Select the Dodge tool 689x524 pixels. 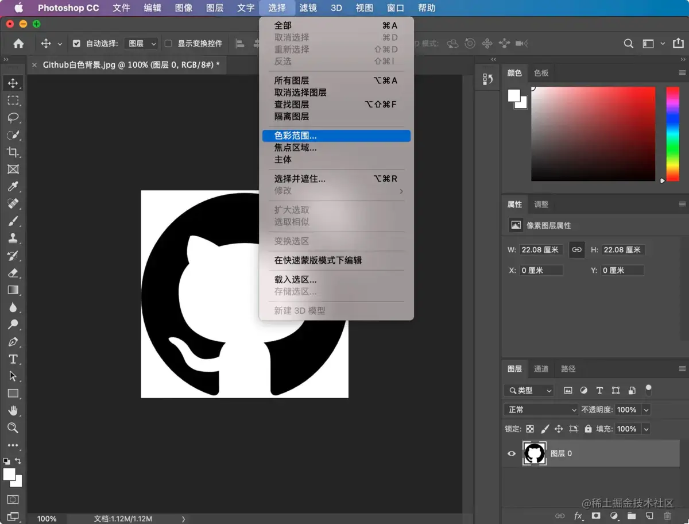(x=13, y=325)
